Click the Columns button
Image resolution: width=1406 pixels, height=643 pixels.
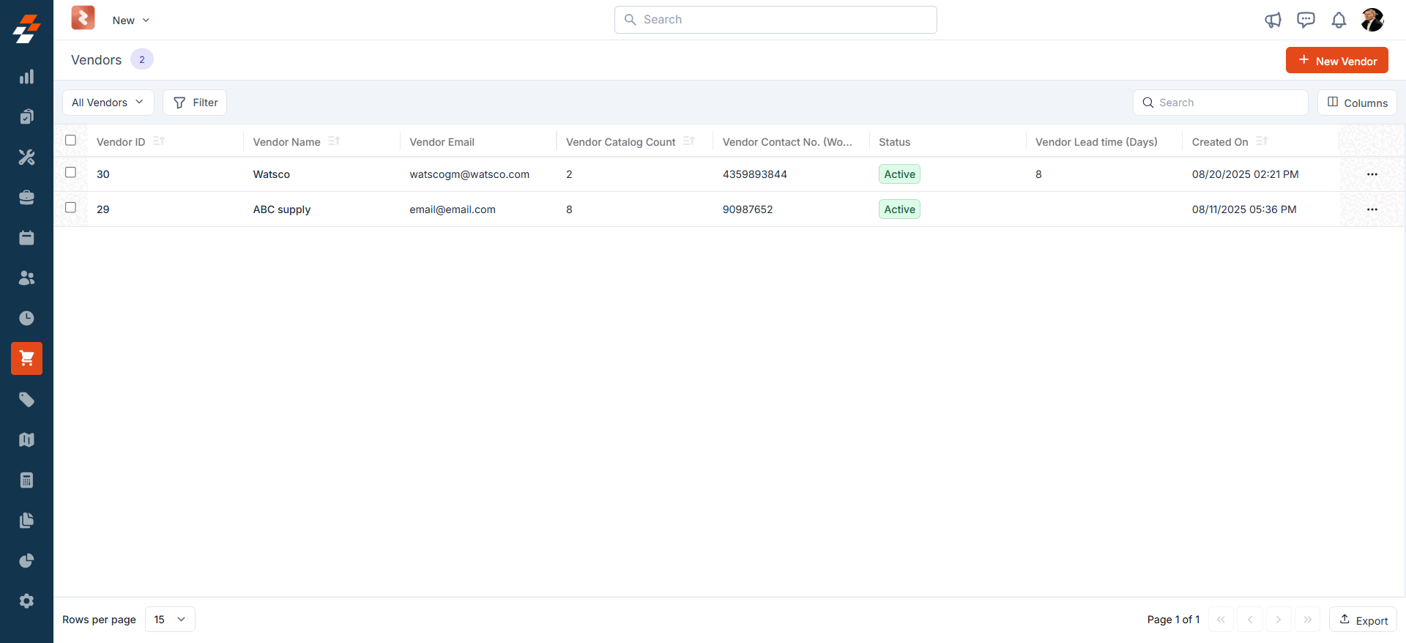tap(1357, 103)
